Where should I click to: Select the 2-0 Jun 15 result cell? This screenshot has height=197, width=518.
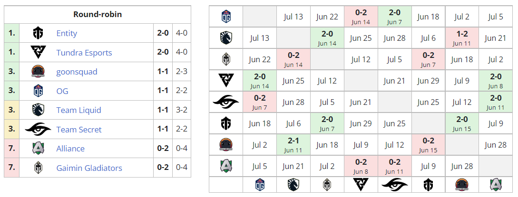462,123
